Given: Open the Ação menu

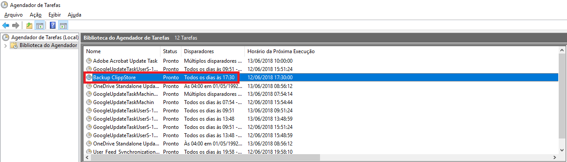Looking at the screenshot, I should [x=35, y=15].
